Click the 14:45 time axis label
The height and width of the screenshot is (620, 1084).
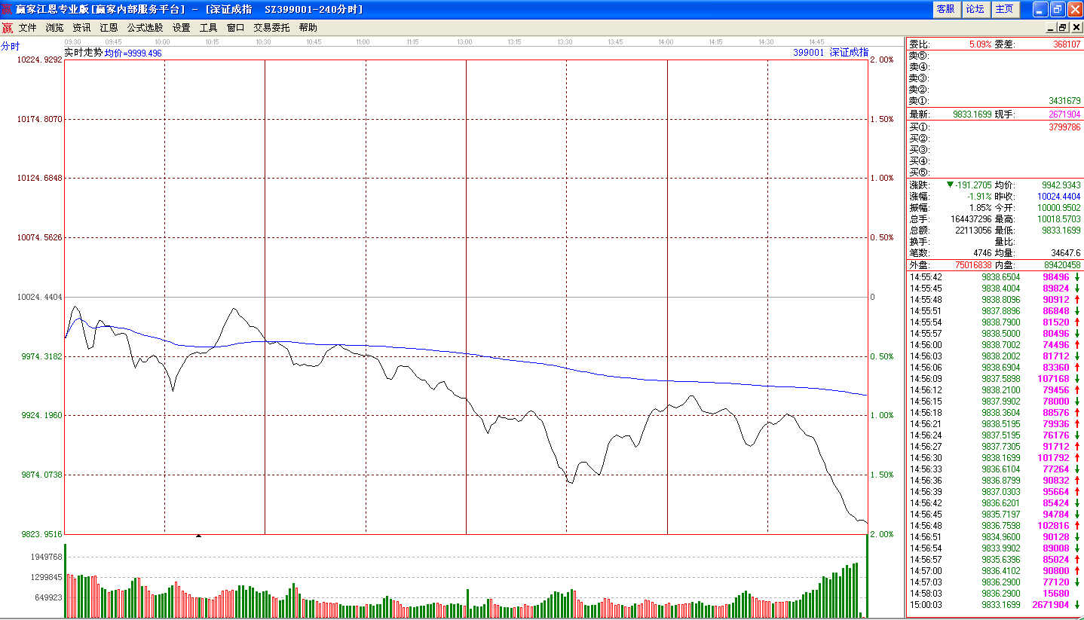click(816, 42)
